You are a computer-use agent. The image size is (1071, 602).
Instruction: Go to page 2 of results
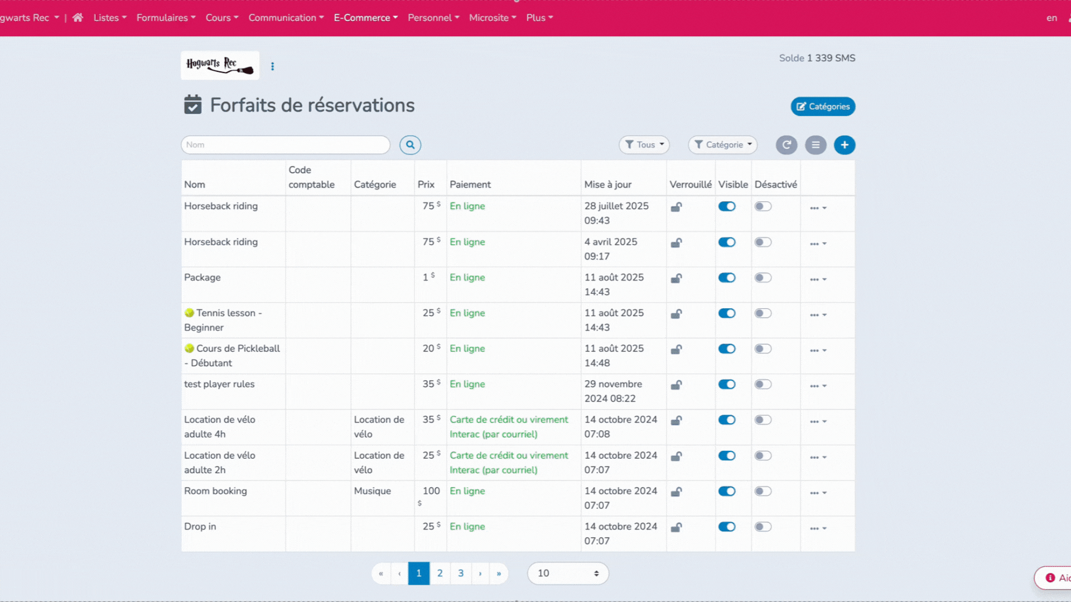point(440,573)
